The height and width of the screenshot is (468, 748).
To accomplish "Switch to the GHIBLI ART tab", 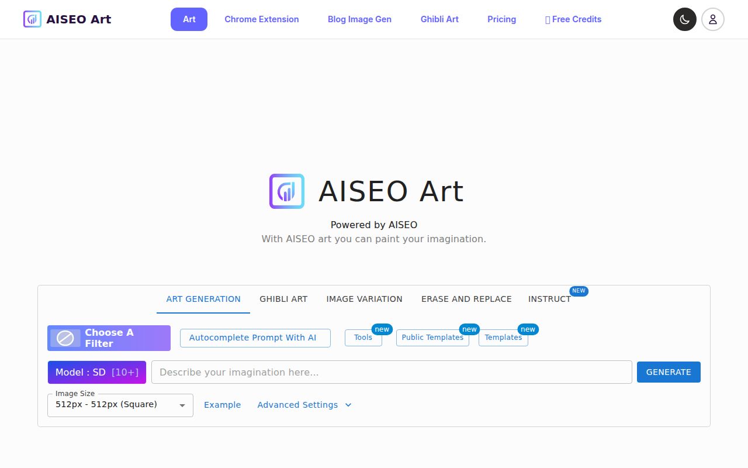I will click(283, 299).
